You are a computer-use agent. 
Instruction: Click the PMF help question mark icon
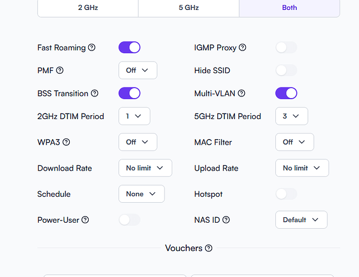pos(60,70)
